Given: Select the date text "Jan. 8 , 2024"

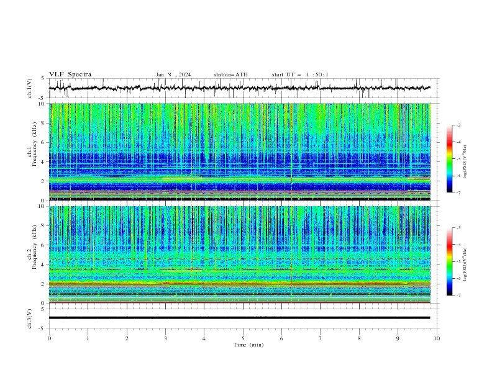Looking at the screenshot, I should [x=173, y=75].
